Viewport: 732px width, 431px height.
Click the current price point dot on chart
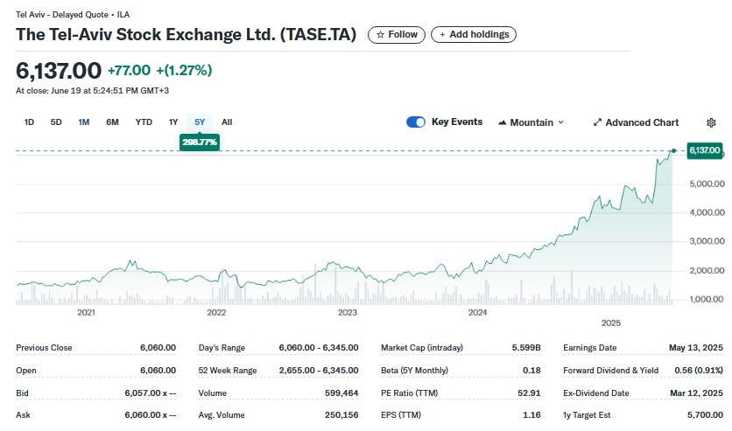coord(673,150)
